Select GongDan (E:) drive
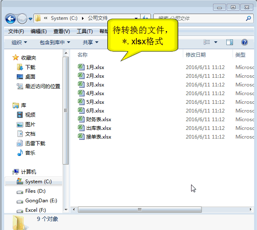Screen dimensions: 257x230 [37, 201]
